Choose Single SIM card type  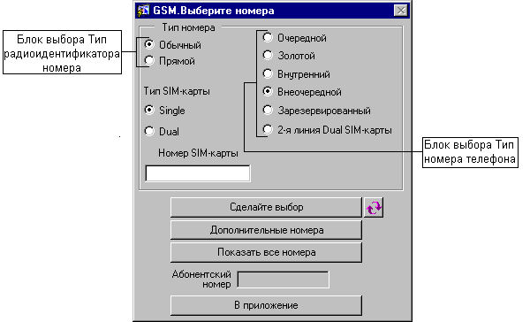[x=149, y=110]
